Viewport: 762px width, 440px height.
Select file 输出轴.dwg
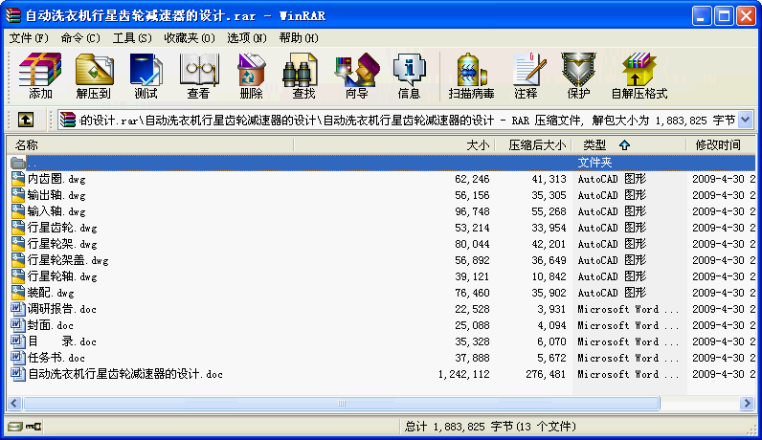56,195
